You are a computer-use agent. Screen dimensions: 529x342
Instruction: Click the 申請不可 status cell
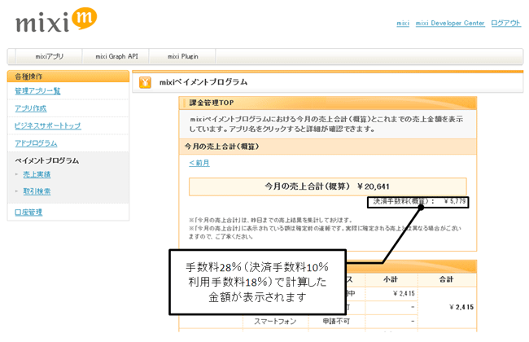[x=336, y=321]
